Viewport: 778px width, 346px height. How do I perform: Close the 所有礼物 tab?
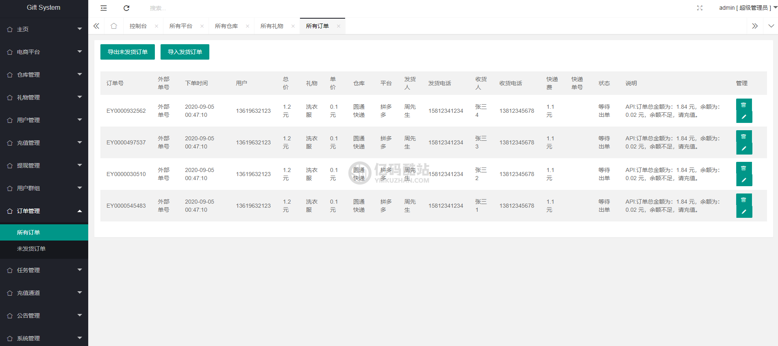pos(293,26)
